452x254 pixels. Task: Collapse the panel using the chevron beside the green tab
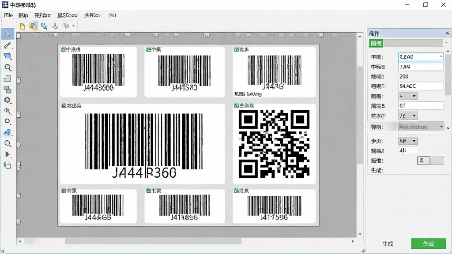point(447,43)
